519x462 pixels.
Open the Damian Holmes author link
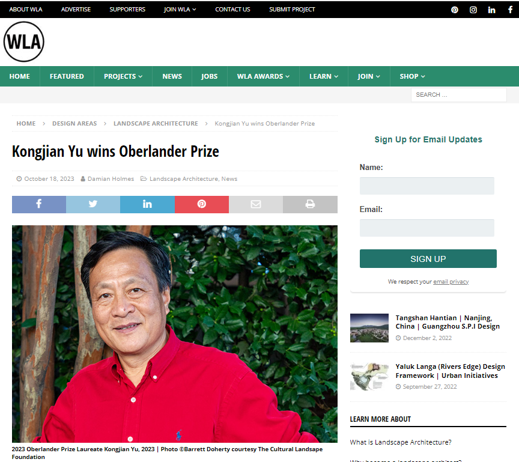click(x=111, y=178)
